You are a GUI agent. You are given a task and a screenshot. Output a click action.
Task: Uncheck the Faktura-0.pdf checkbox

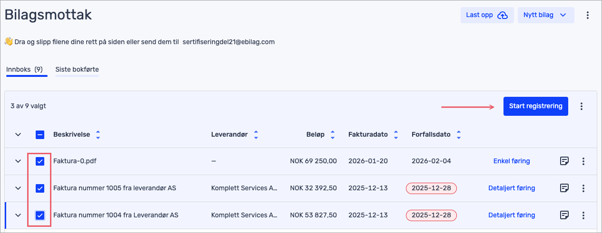40,161
